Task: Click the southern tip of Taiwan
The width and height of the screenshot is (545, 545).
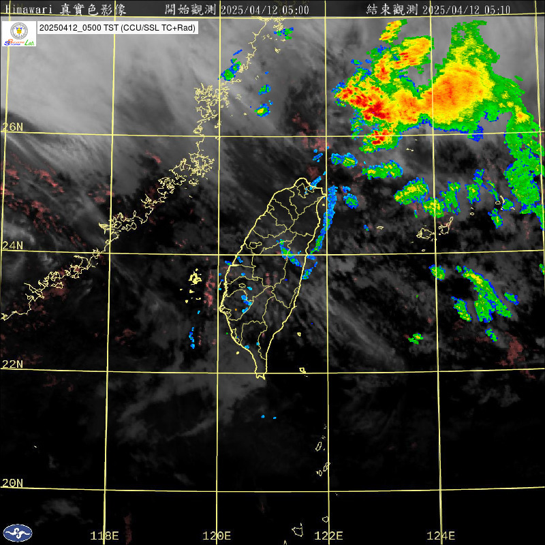Action: 260,375
